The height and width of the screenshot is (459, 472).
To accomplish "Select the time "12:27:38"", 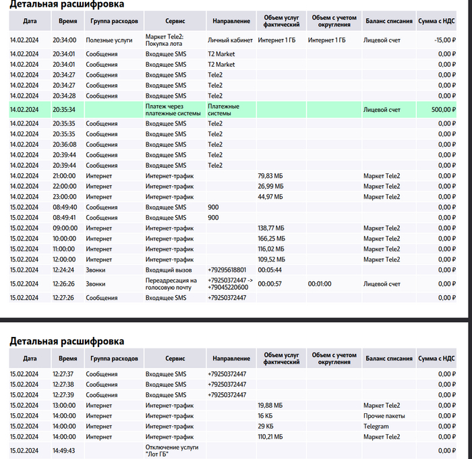I will coord(63,385).
